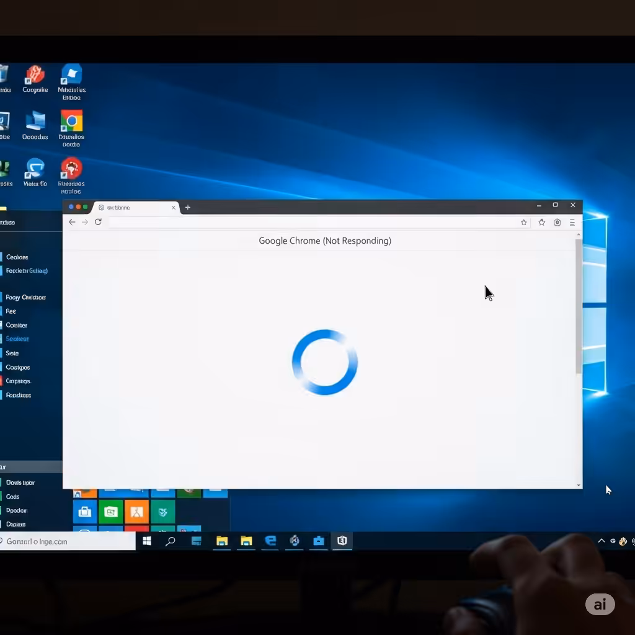This screenshot has width=635, height=635.
Task: Open the orange Start menu tile
Action: 137,512
